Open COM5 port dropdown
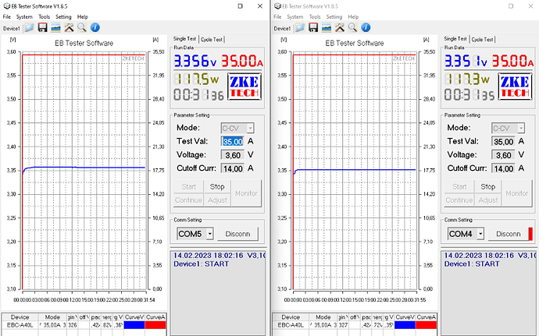Screen dimensions: 539x336 [x=209, y=234]
